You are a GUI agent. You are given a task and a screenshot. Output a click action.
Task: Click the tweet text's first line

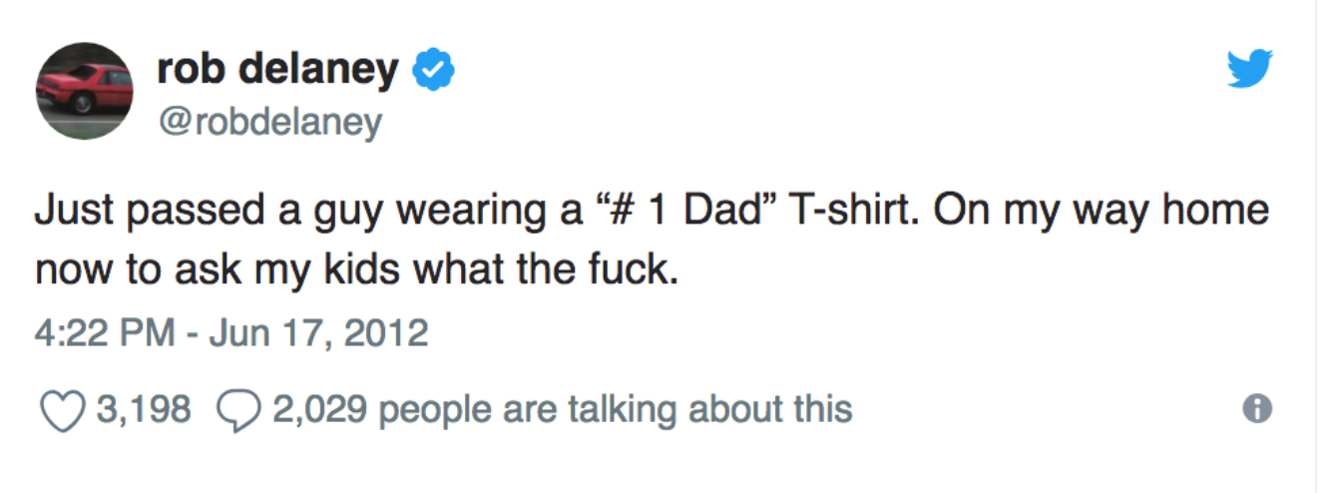[653, 214]
